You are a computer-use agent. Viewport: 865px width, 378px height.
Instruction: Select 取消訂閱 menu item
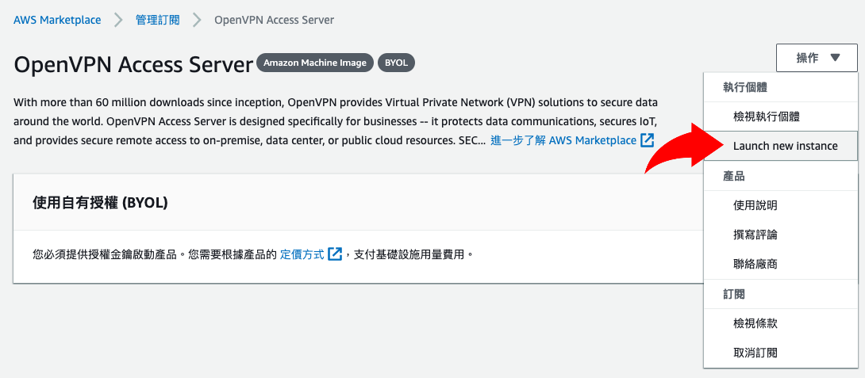[781, 353]
